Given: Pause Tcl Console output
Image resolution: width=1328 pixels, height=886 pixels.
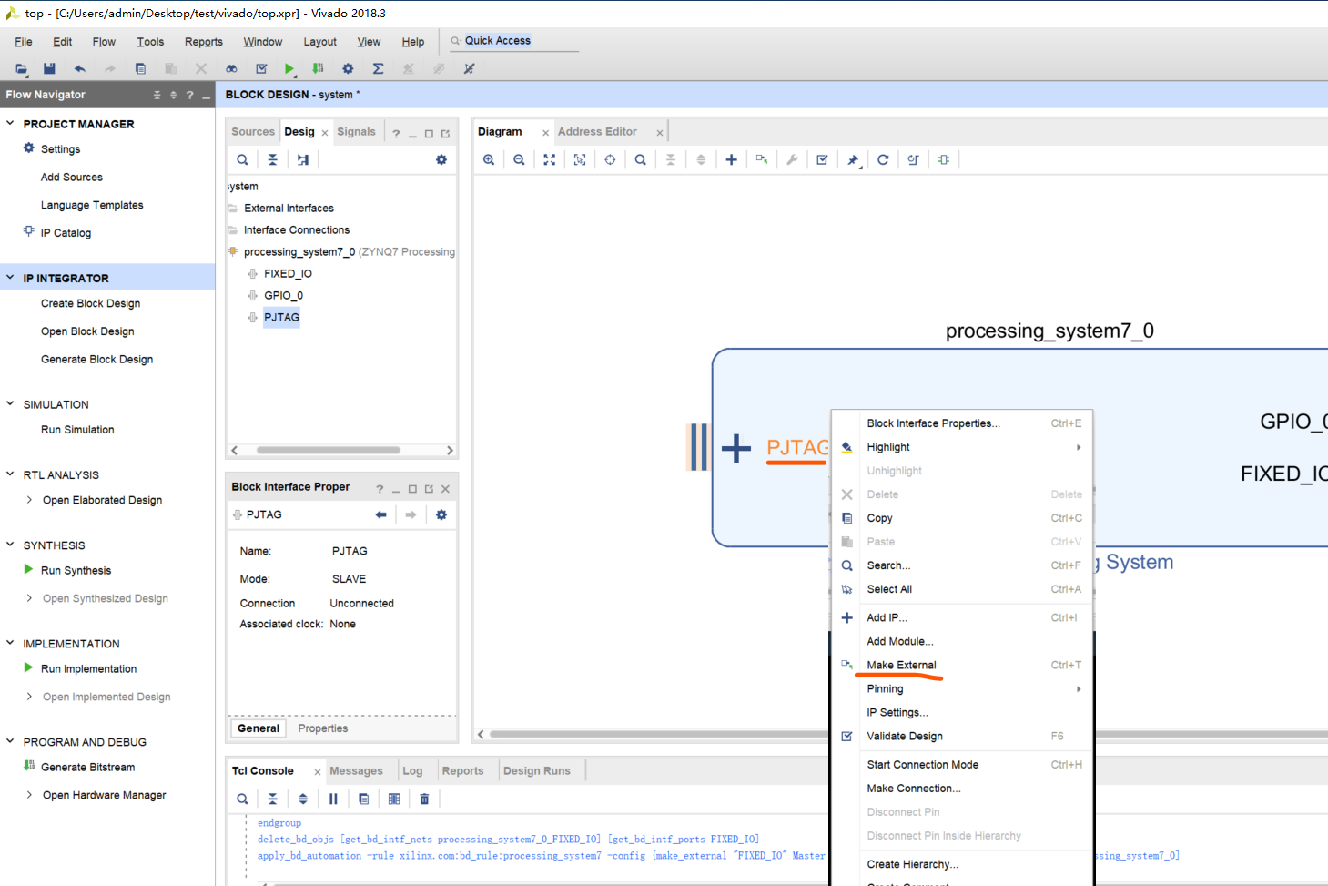Looking at the screenshot, I should coord(333,799).
